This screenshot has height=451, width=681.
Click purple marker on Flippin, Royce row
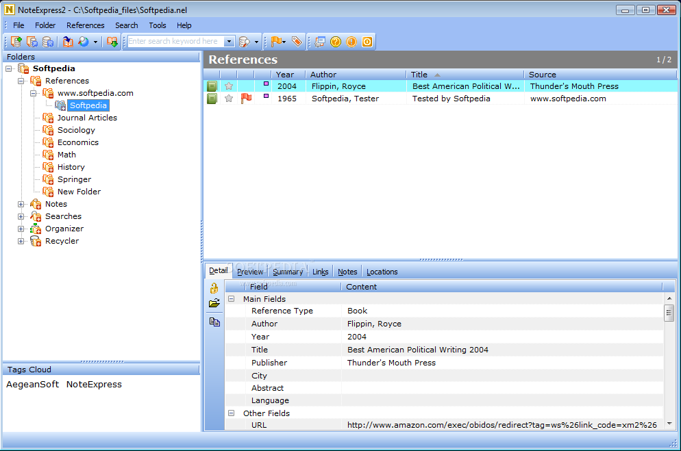(x=267, y=84)
